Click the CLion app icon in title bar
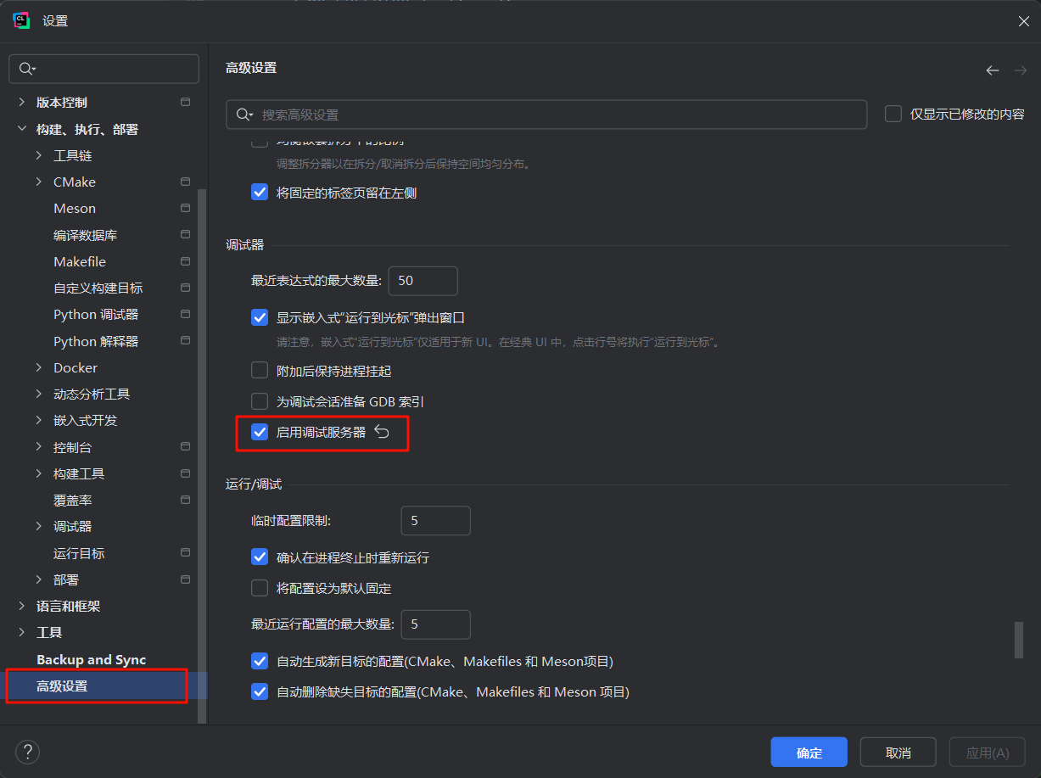 [x=21, y=21]
